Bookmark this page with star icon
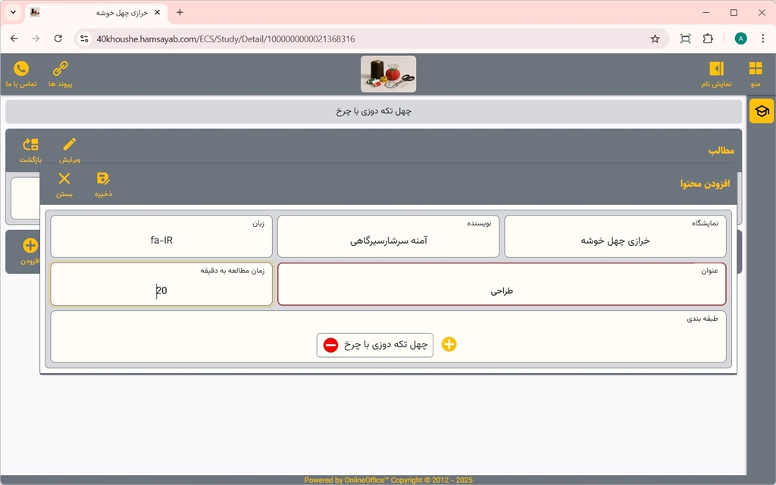The image size is (776, 485). click(x=655, y=39)
